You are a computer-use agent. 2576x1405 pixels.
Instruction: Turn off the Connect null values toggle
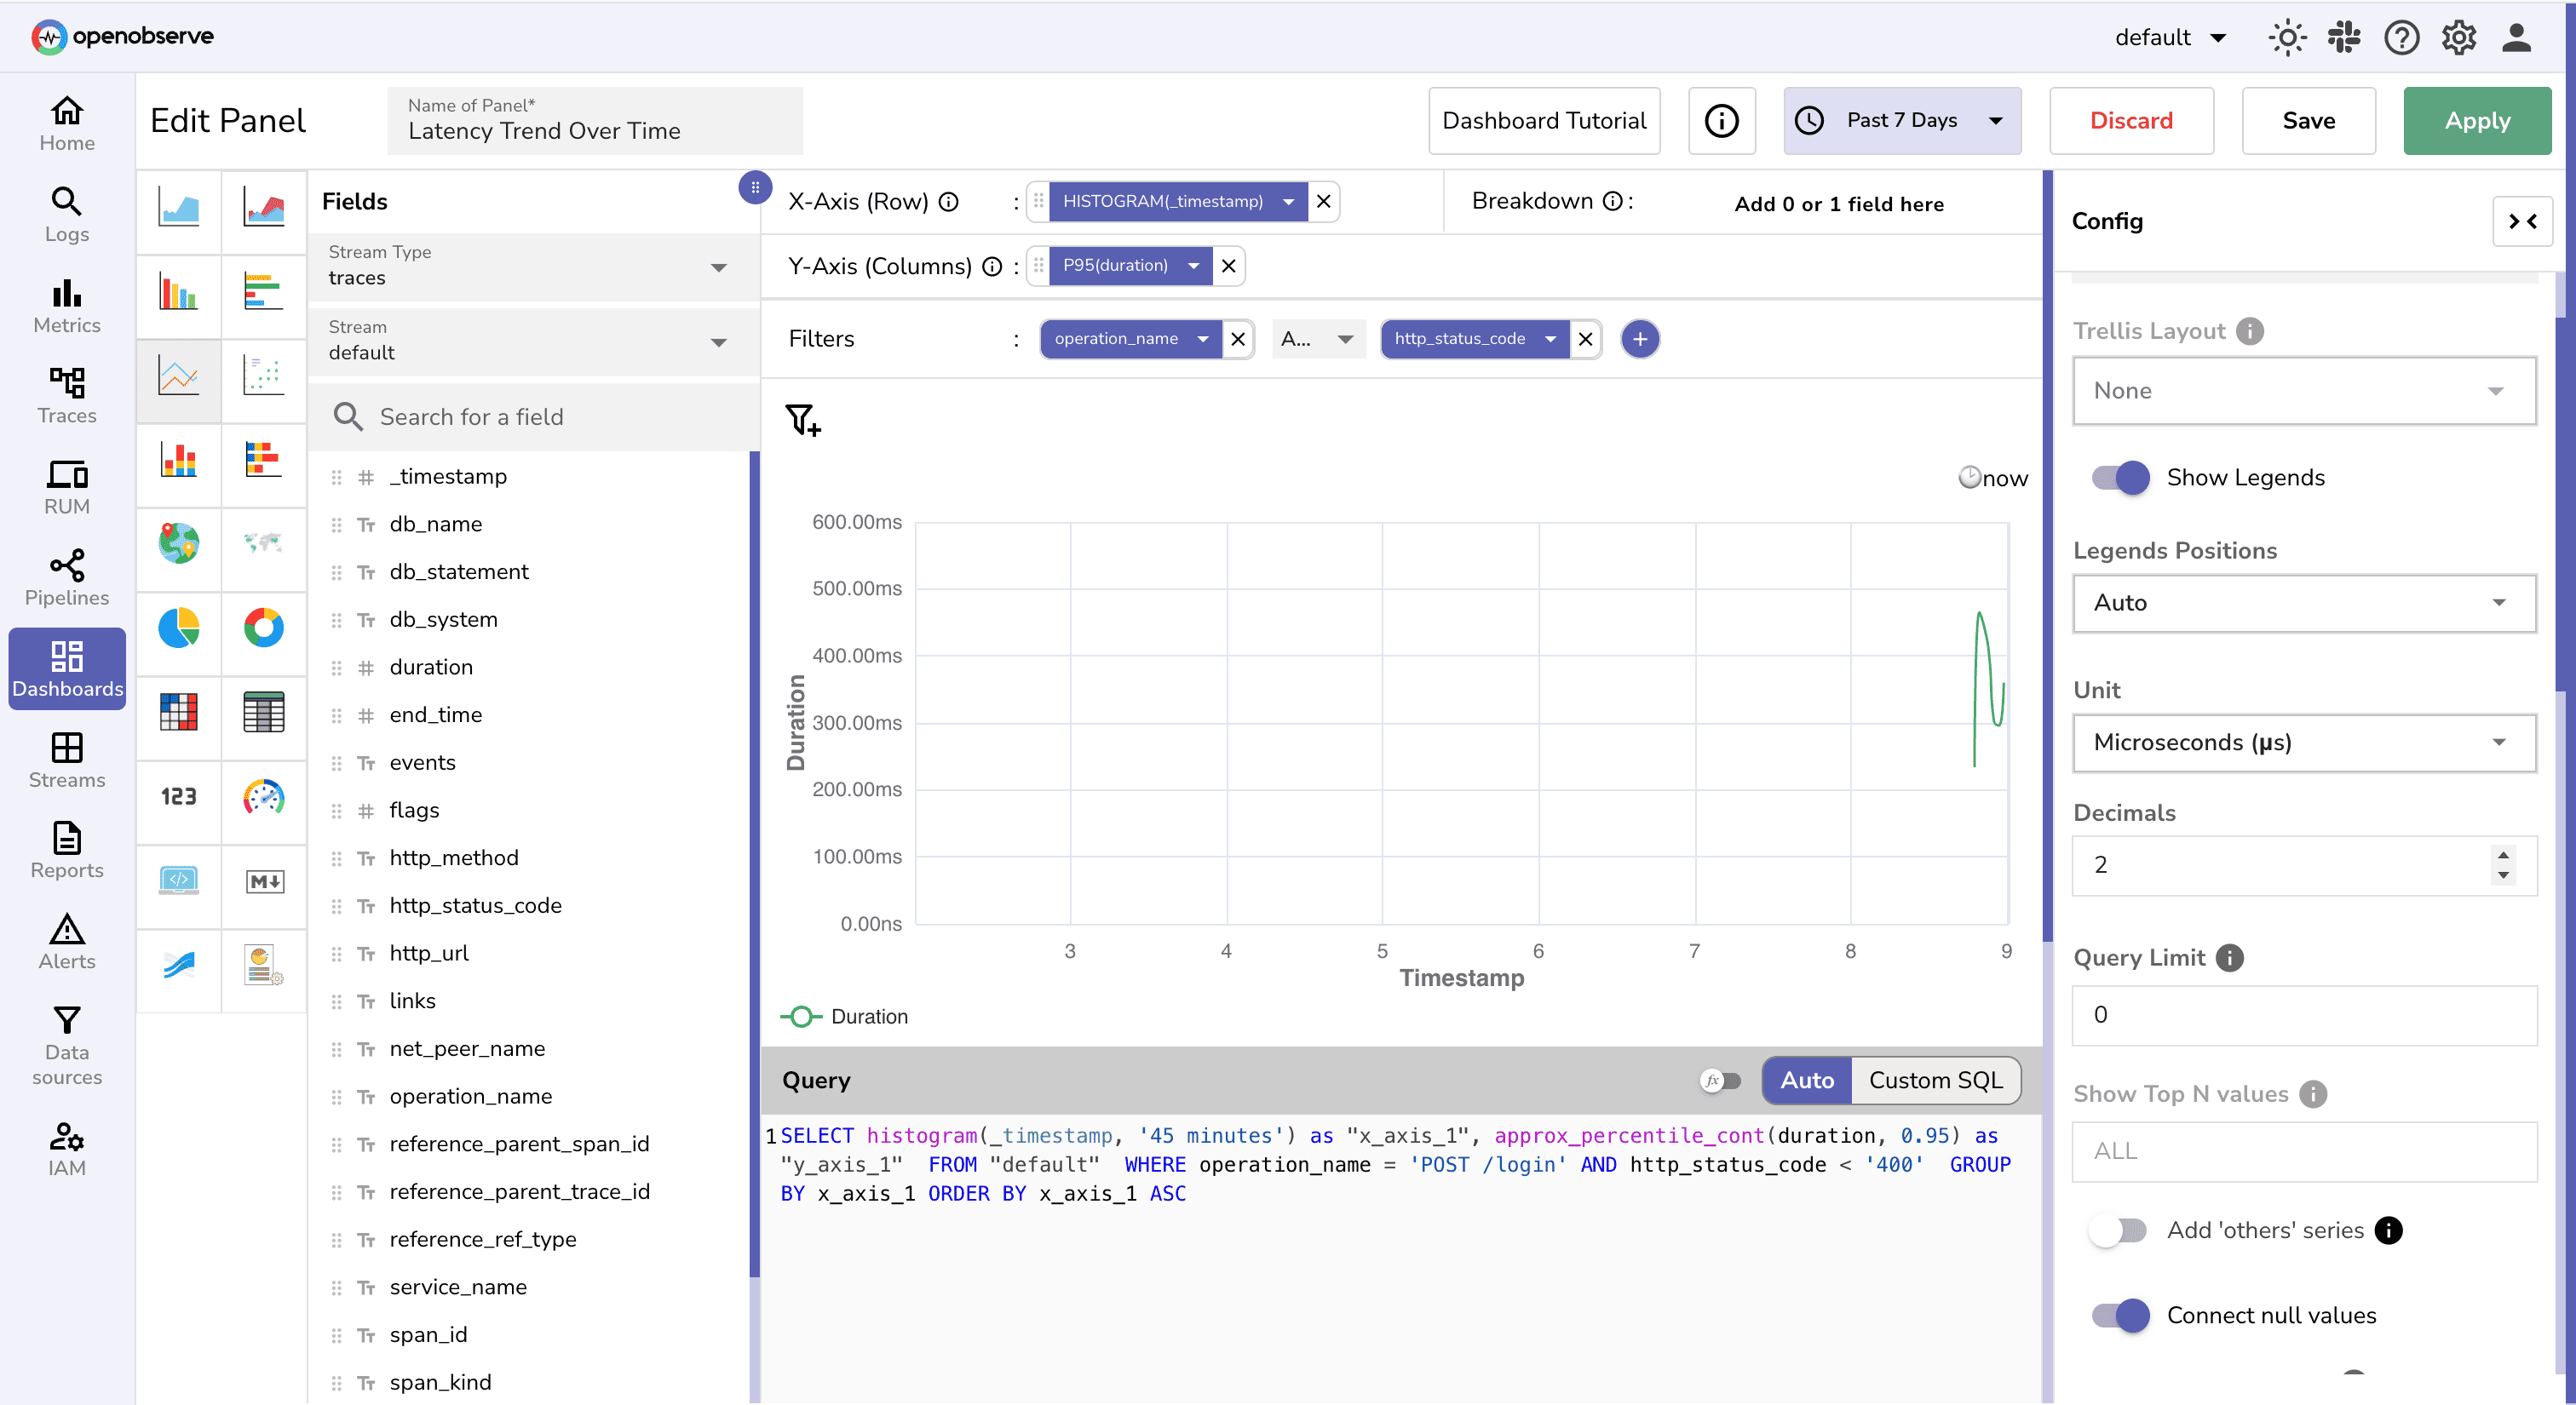pos(2119,1315)
